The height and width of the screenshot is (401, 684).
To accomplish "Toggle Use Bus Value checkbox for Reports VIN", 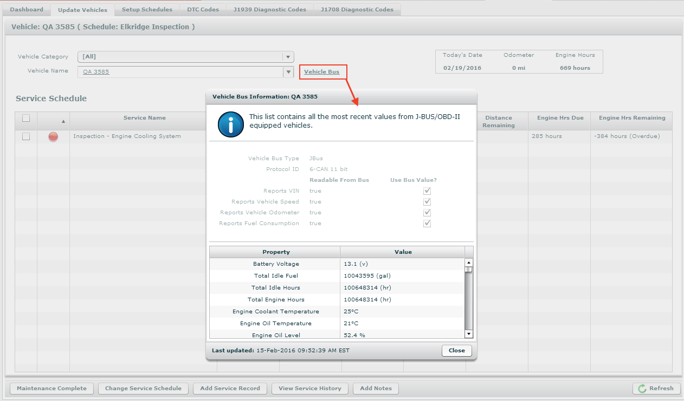I will [427, 190].
